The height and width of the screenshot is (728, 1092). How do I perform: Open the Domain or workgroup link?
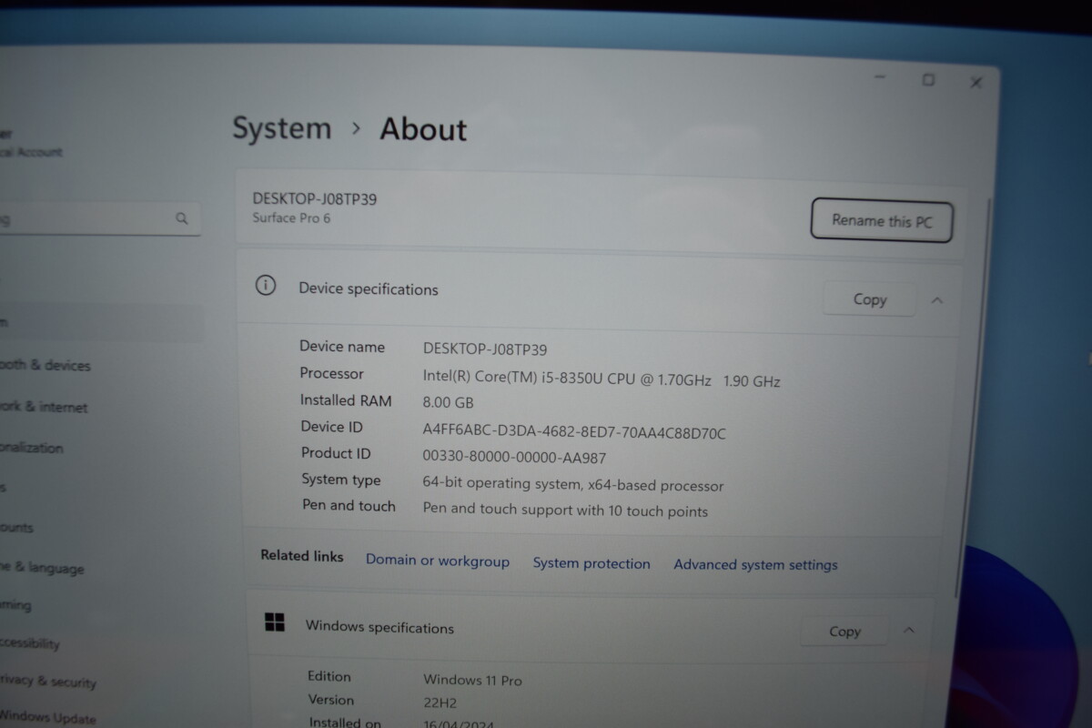[x=438, y=561]
